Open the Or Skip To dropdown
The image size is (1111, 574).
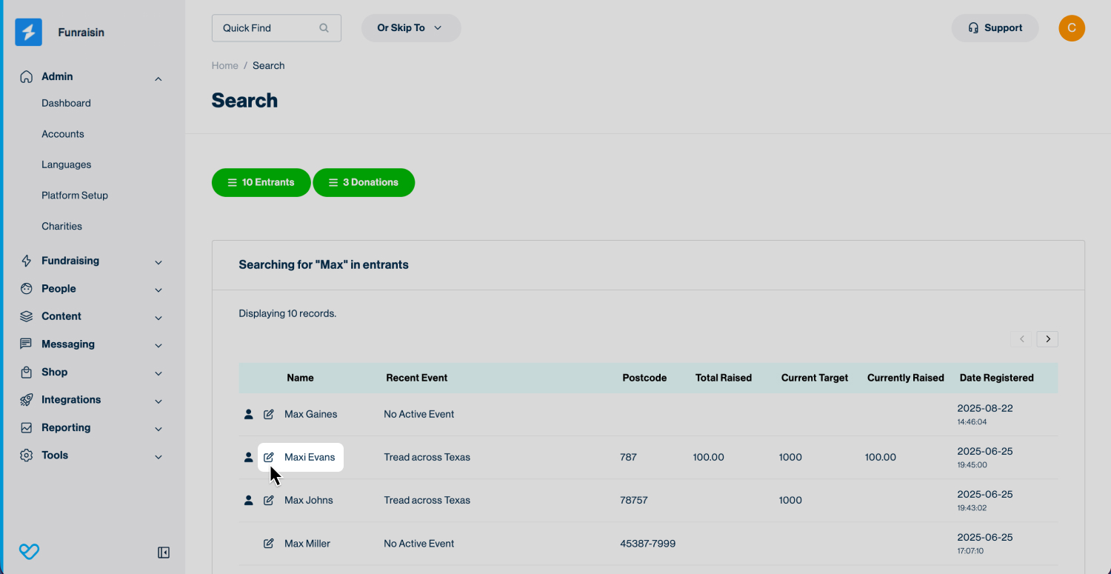click(x=410, y=28)
